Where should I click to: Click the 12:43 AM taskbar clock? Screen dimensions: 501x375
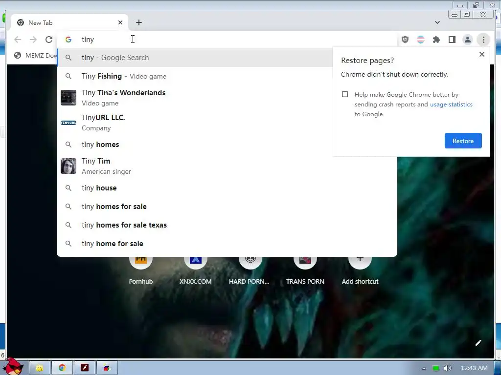tap(474, 368)
